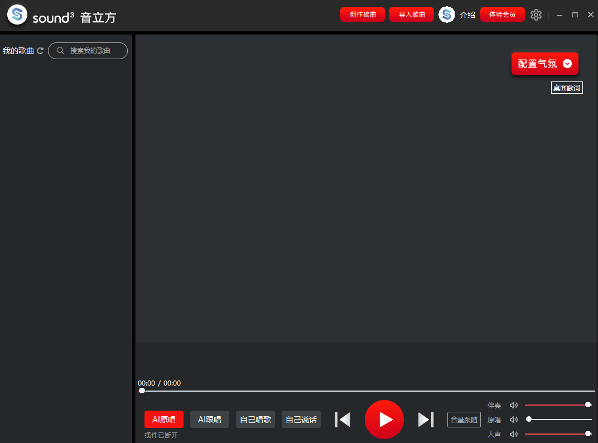Click the 导入歌曲 button
The image size is (598, 443).
point(412,15)
